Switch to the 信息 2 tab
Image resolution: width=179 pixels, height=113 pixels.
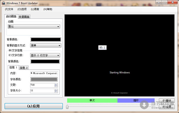pos(24,68)
